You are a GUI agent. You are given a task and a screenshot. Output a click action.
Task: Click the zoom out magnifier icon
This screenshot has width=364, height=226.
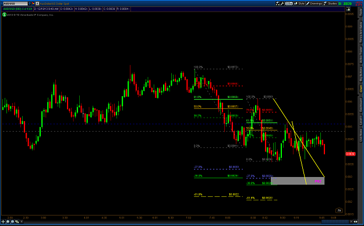13,221
